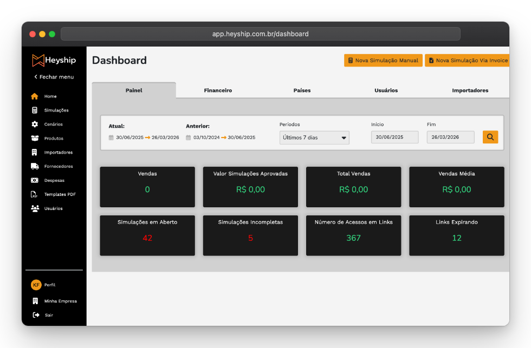Click the browser address bar
Viewport: 531px width, 348px height.
[x=260, y=34]
